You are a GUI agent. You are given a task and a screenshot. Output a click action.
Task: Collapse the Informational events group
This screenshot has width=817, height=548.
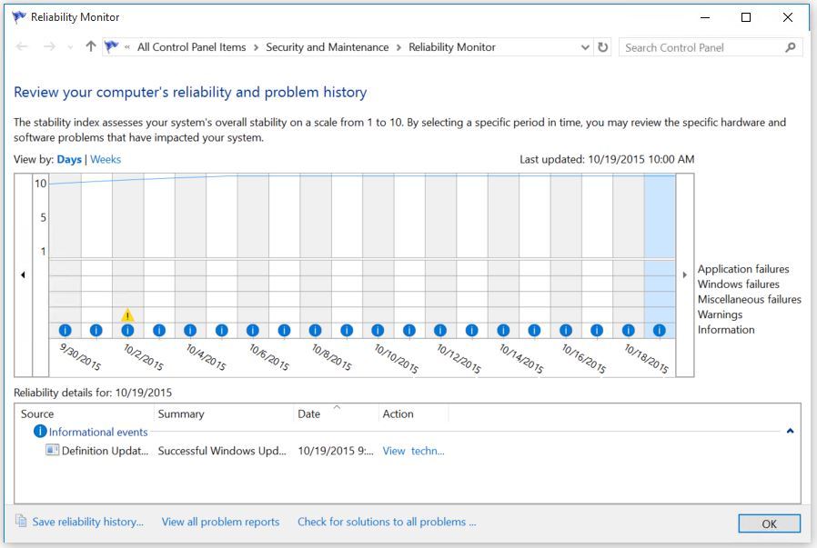point(790,431)
